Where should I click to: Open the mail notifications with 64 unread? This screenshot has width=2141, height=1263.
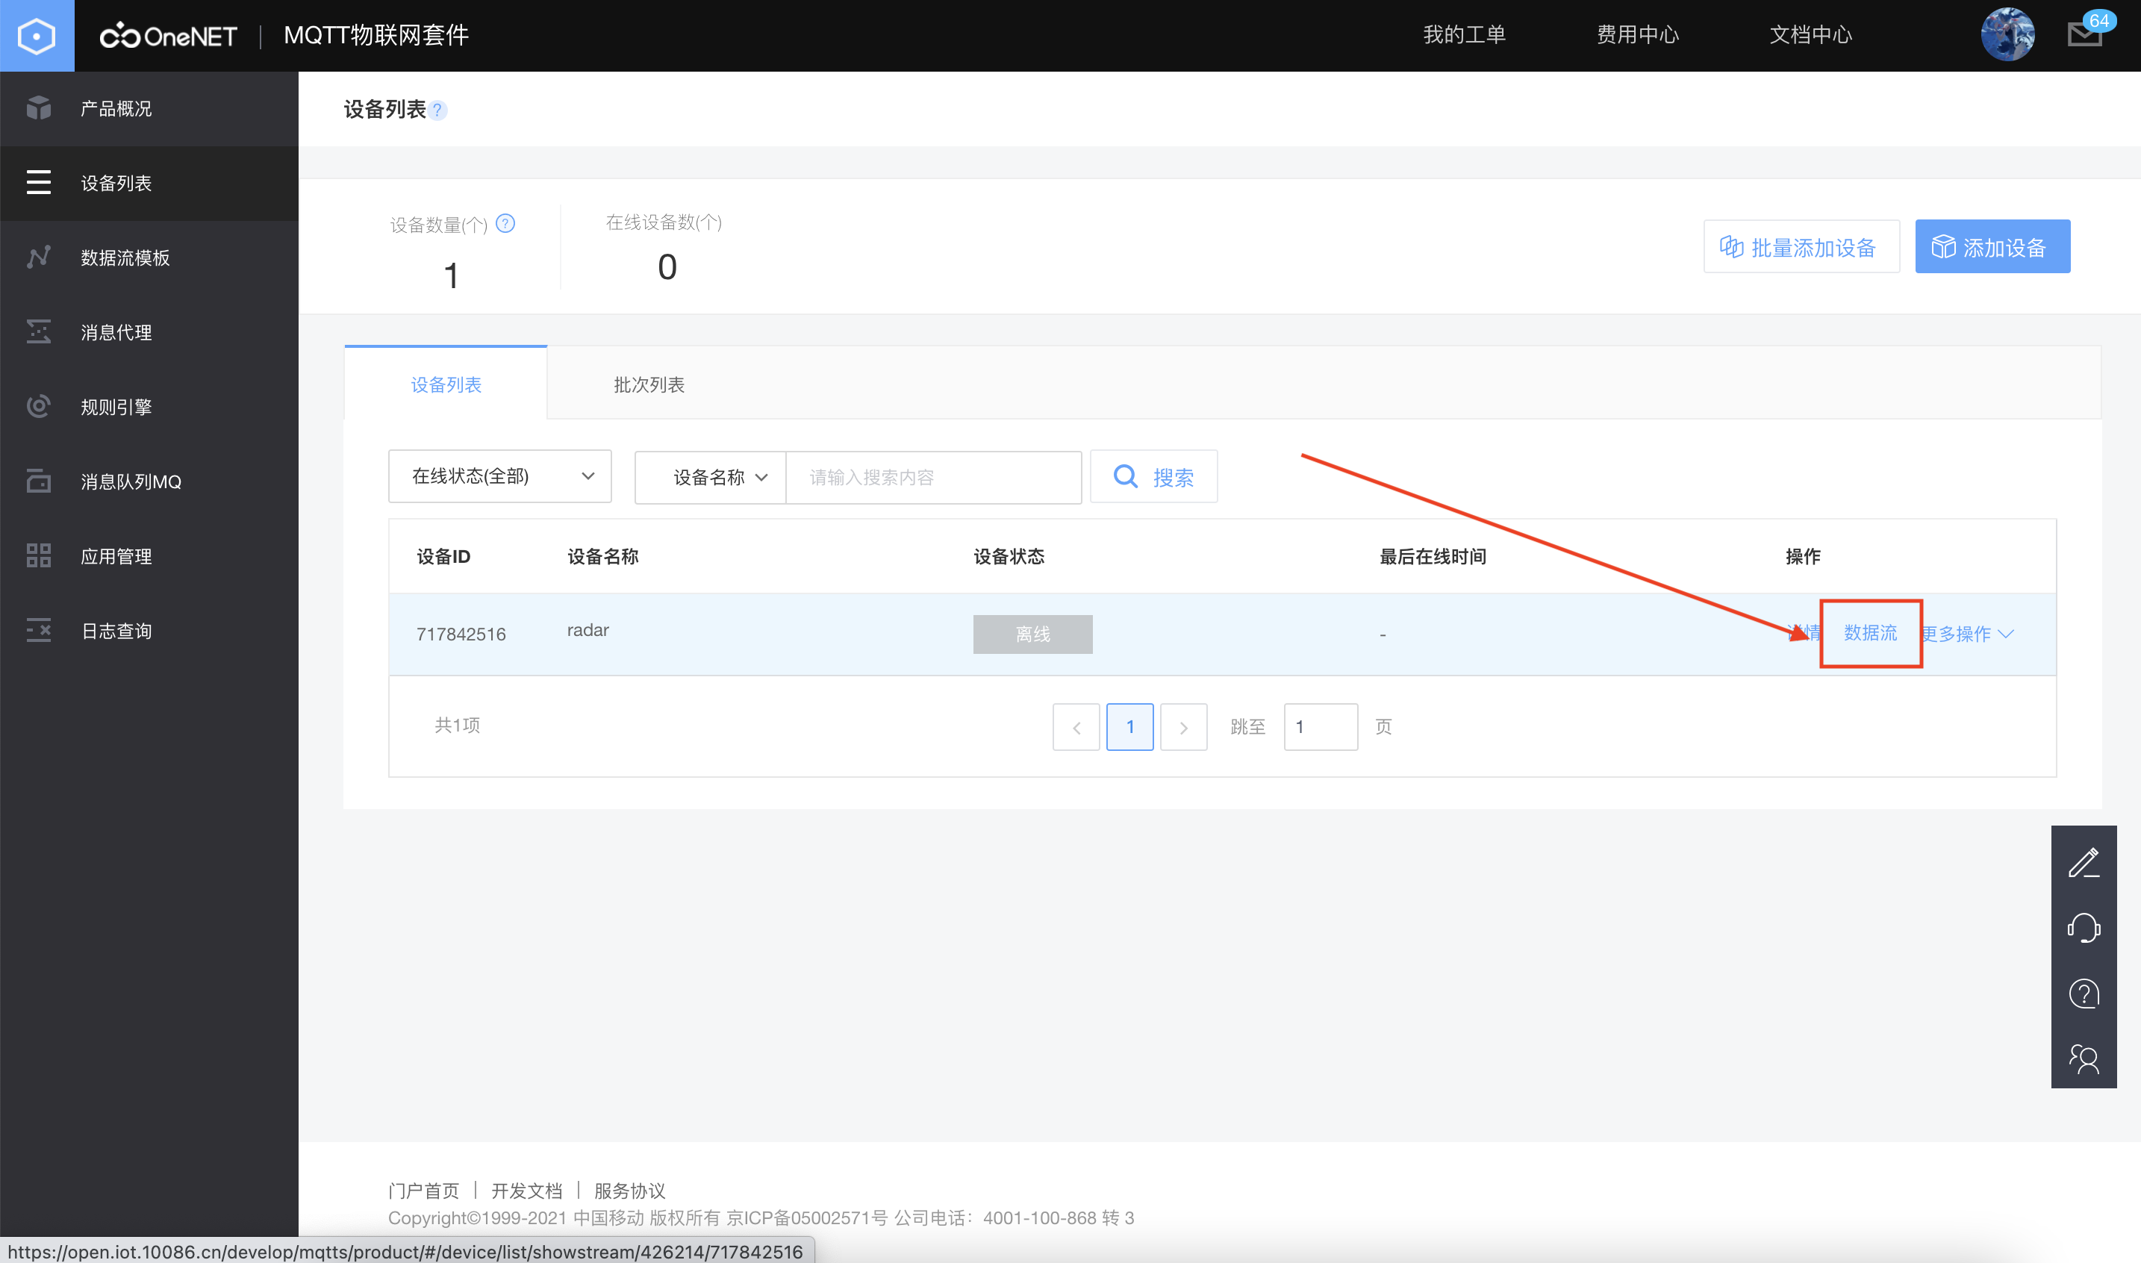click(2084, 35)
